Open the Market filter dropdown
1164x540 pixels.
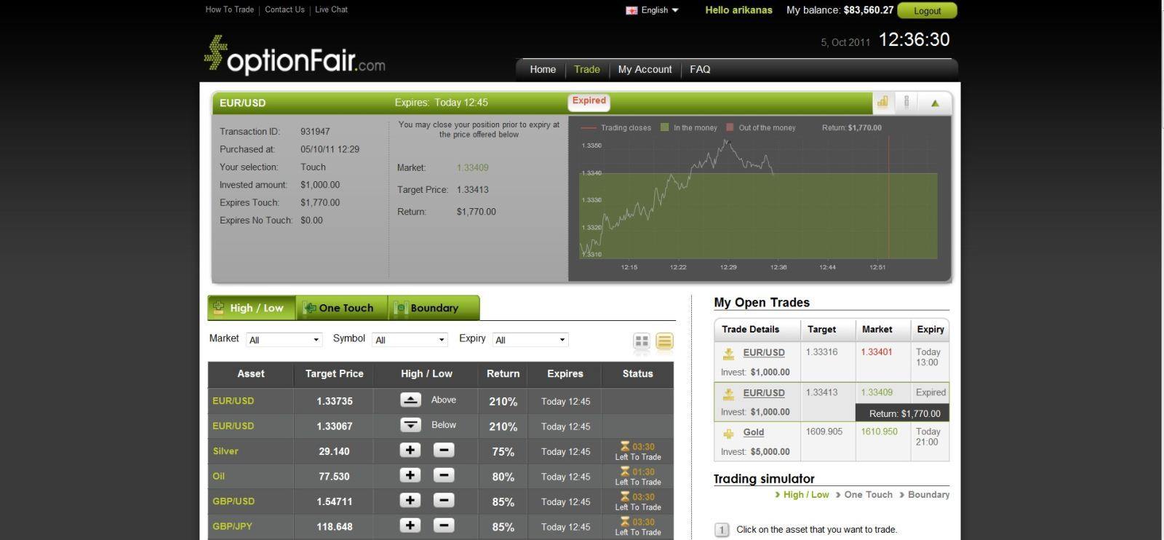pos(284,340)
